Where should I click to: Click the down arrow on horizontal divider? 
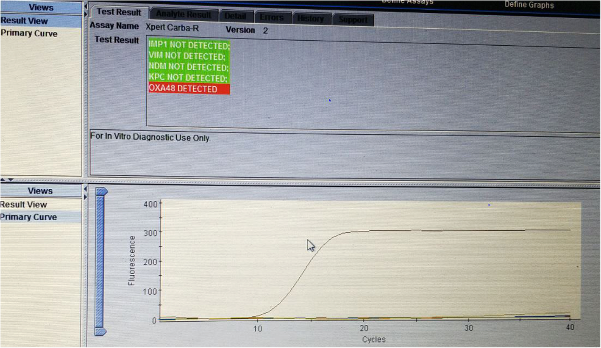pyautogui.click(x=11, y=180)
